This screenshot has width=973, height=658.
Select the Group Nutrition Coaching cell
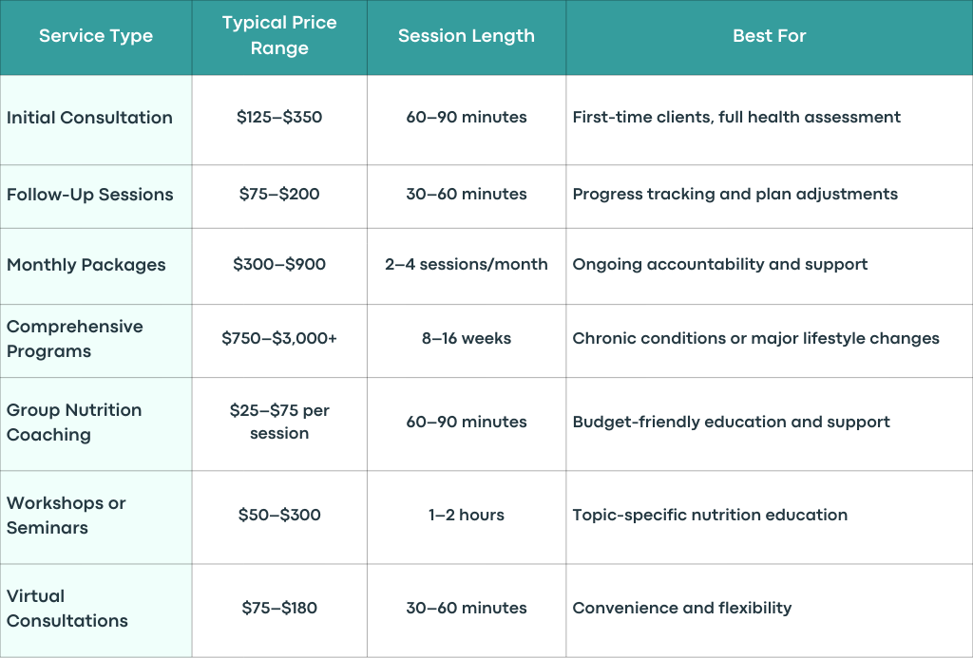[x=96, y=423]
